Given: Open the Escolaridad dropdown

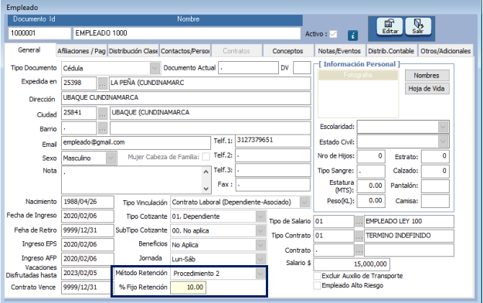Looking at the screenshot, I should coord(443,127).
